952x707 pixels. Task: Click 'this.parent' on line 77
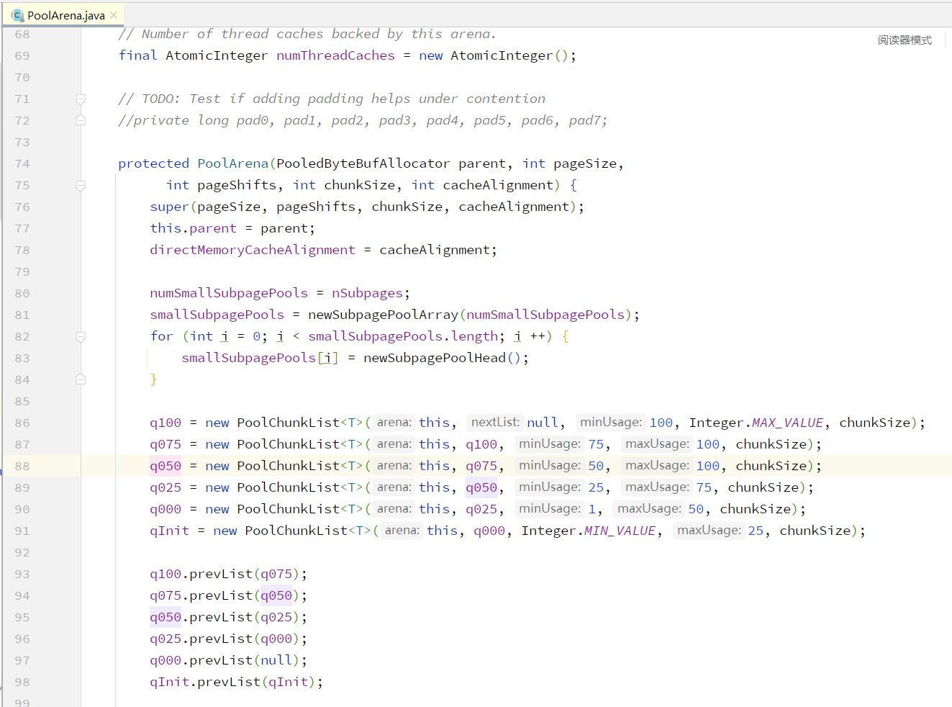[x=193, y=228]
